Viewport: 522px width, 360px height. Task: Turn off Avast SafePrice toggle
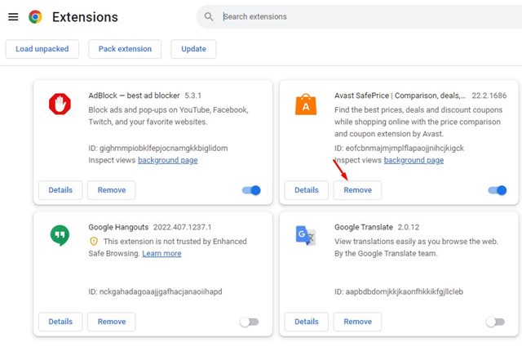click(x=498, y=190)
